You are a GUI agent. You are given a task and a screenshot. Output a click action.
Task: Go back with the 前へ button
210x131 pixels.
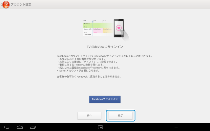89,116
